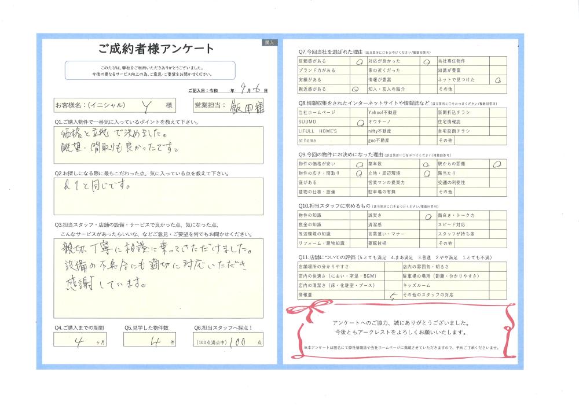The image size is (579, 409).
Task: Click the circled box for ネットで見つけた
Action: [x=498, y=80]
